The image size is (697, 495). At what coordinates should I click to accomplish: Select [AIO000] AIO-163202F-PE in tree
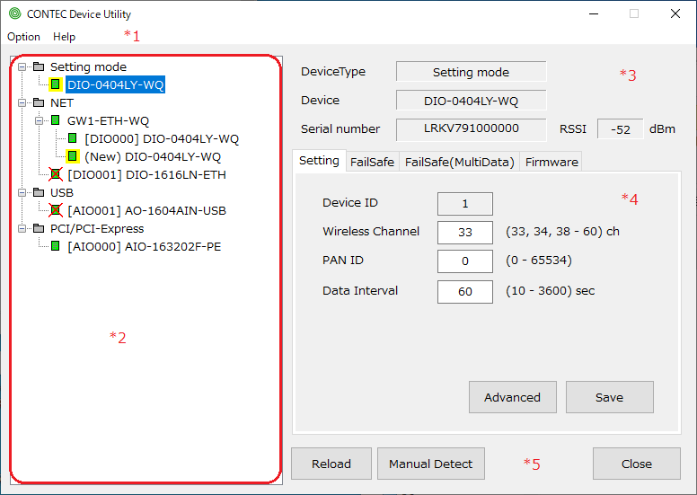point(145,246)
